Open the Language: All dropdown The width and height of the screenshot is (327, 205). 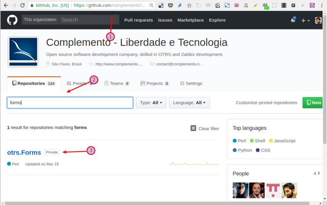(x=189, y=103)
